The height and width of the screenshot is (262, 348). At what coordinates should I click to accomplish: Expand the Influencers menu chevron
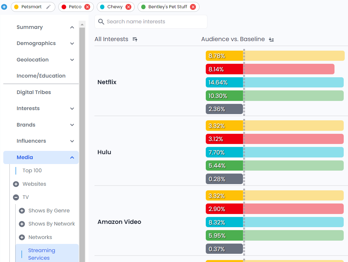[72, 141]
